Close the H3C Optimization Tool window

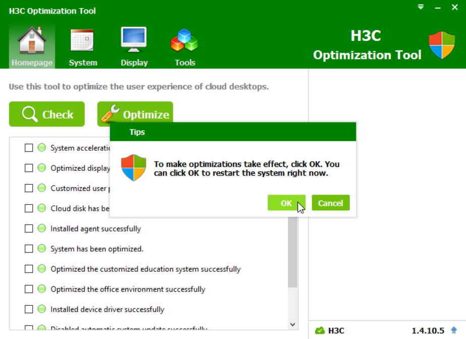tap(455, 7)
